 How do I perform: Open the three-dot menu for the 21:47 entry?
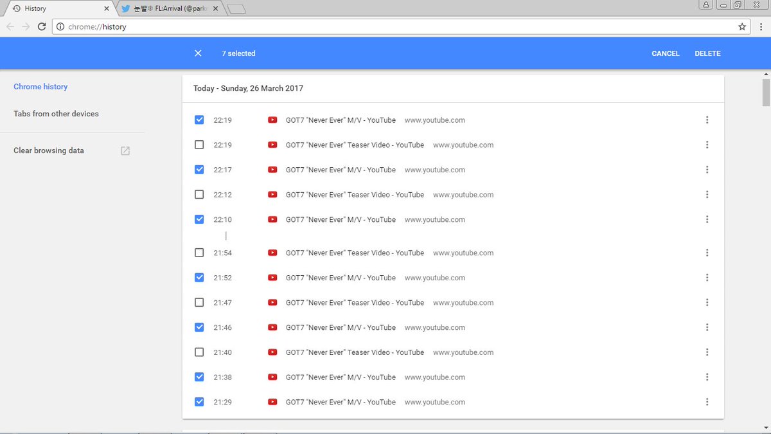[707, 302]
